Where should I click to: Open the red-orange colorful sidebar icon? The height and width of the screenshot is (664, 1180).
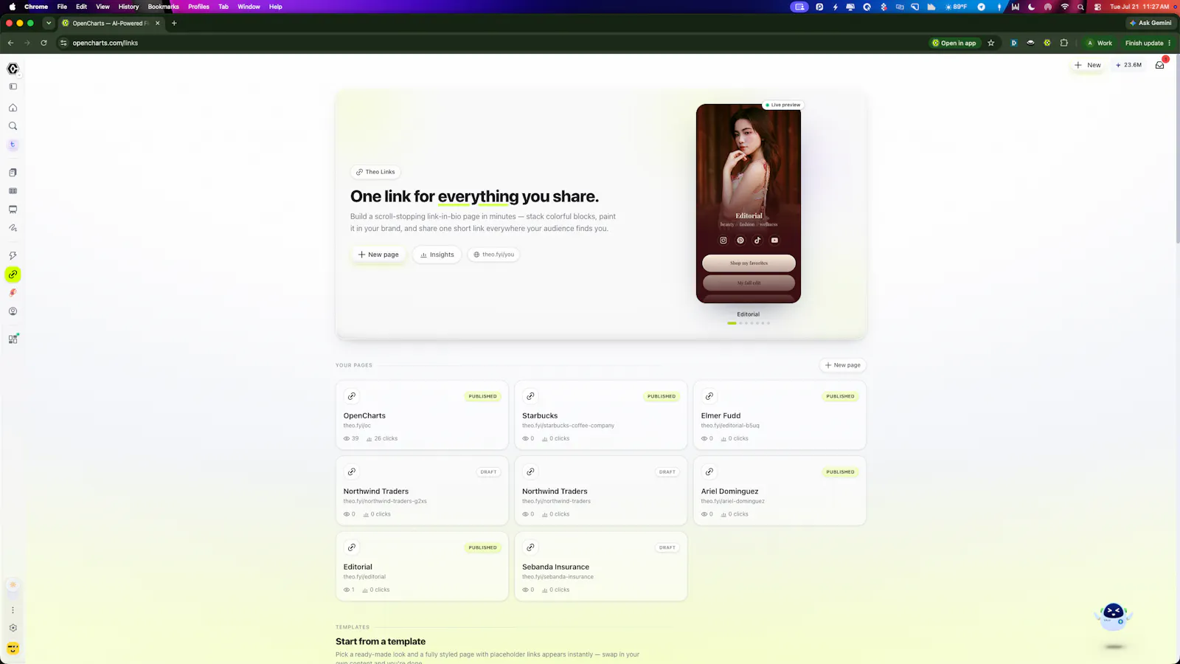13,293
